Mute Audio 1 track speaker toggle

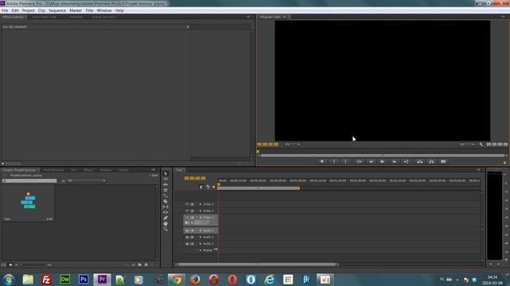click(187, 230)
